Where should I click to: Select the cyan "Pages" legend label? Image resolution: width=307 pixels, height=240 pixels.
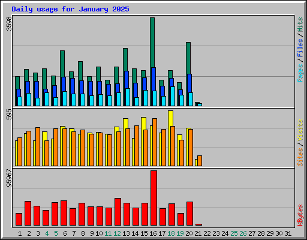300,73
